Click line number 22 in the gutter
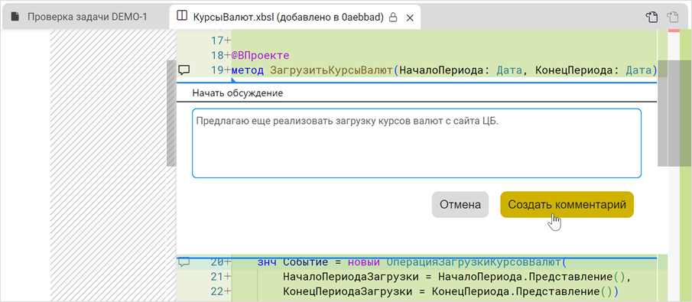 [x=216, y=292]
